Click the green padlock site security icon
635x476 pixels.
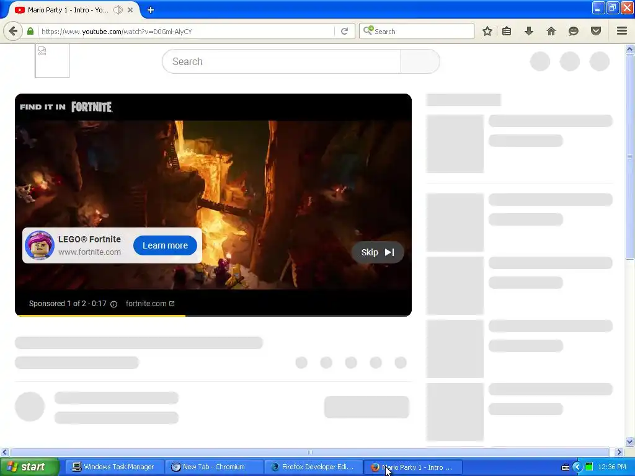(x=30, y=31)
